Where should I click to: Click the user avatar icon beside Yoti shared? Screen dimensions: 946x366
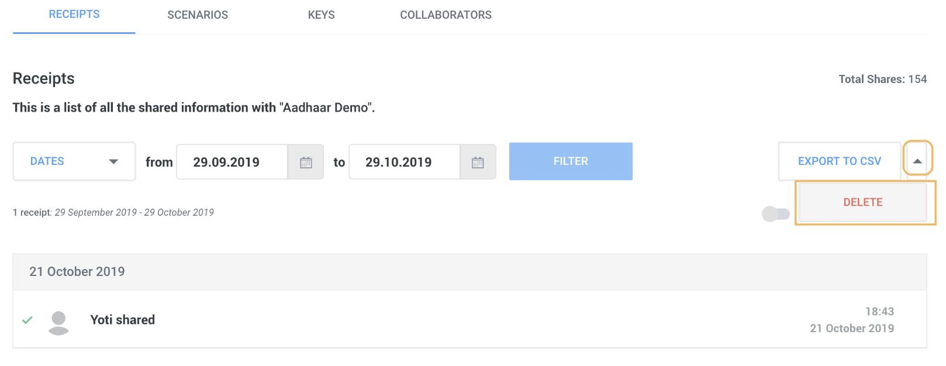click(58, 323)
